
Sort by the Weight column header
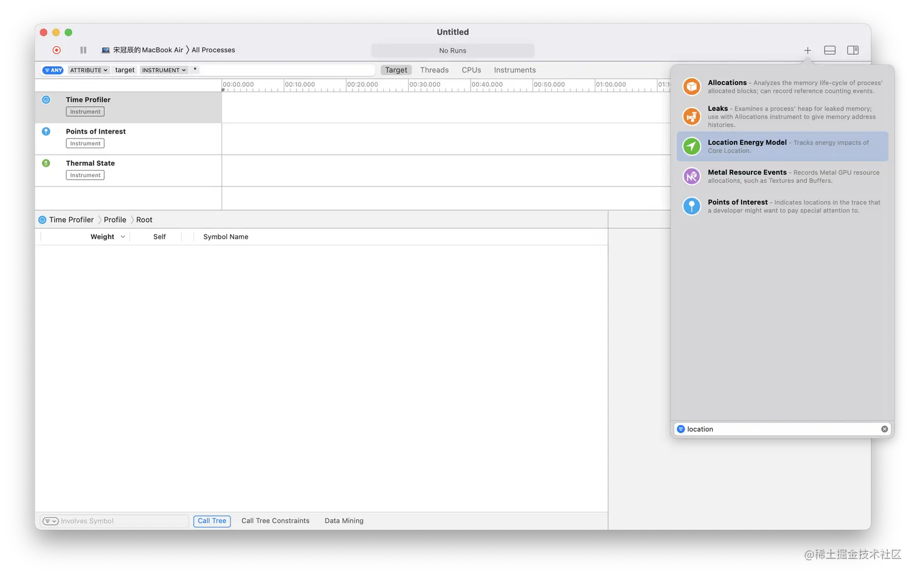click(x=102, y=237)
